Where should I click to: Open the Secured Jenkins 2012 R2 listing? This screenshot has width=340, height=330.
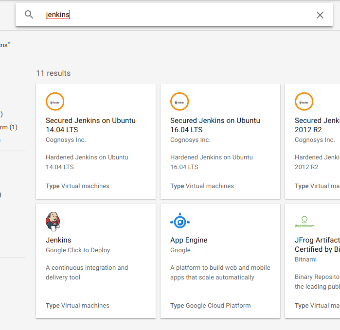(x=317, y=125)
